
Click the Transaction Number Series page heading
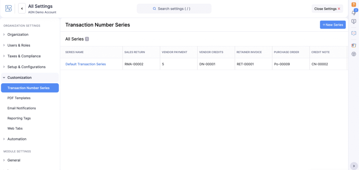(98, 25)
